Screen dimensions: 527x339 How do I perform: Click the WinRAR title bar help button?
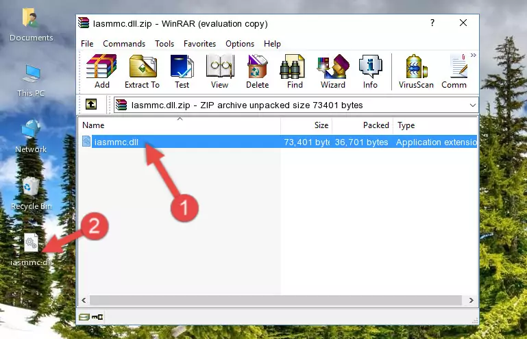click(432, 23)
